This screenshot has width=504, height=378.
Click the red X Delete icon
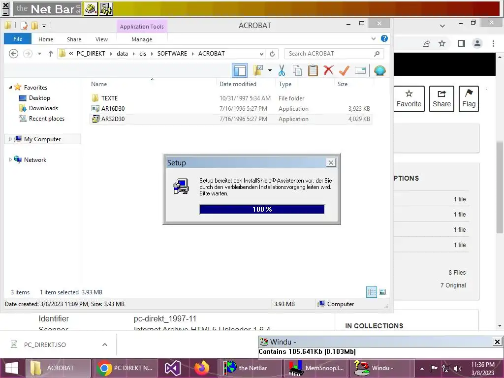click(328, 70)
